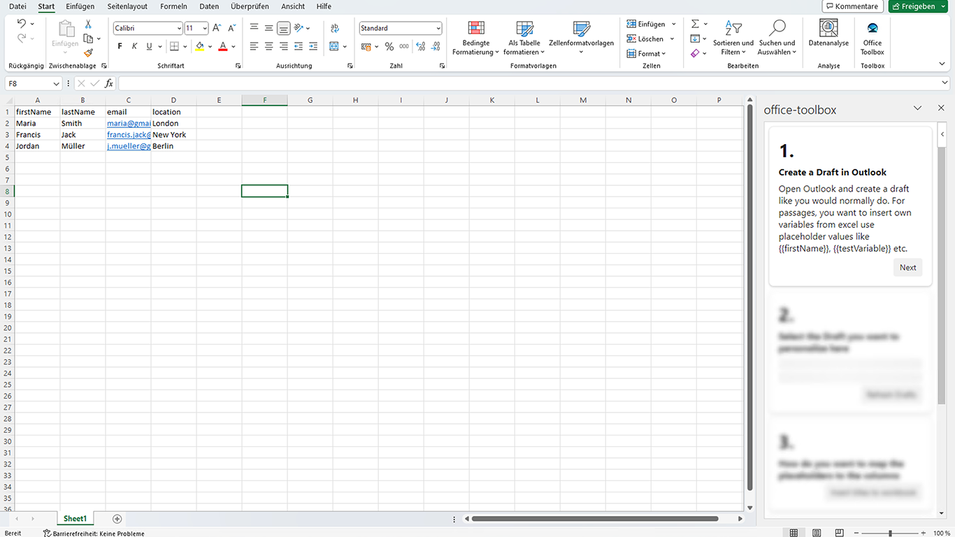This screenshot has height=537, width=955.
Task: Switch to the Überprüfen ribbon tab
Action: click(x=250, y=6)
